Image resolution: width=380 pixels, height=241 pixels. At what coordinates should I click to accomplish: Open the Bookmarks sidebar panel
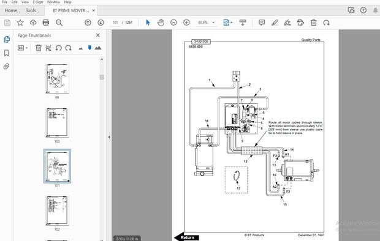7,53
